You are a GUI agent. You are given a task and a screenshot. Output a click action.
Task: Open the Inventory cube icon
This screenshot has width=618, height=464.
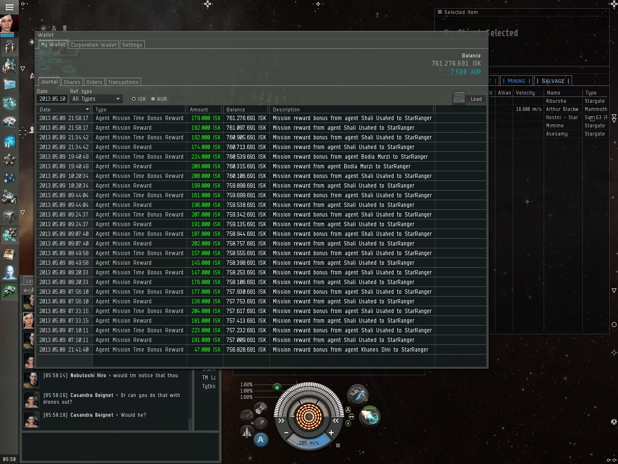(x=9, y=216)
